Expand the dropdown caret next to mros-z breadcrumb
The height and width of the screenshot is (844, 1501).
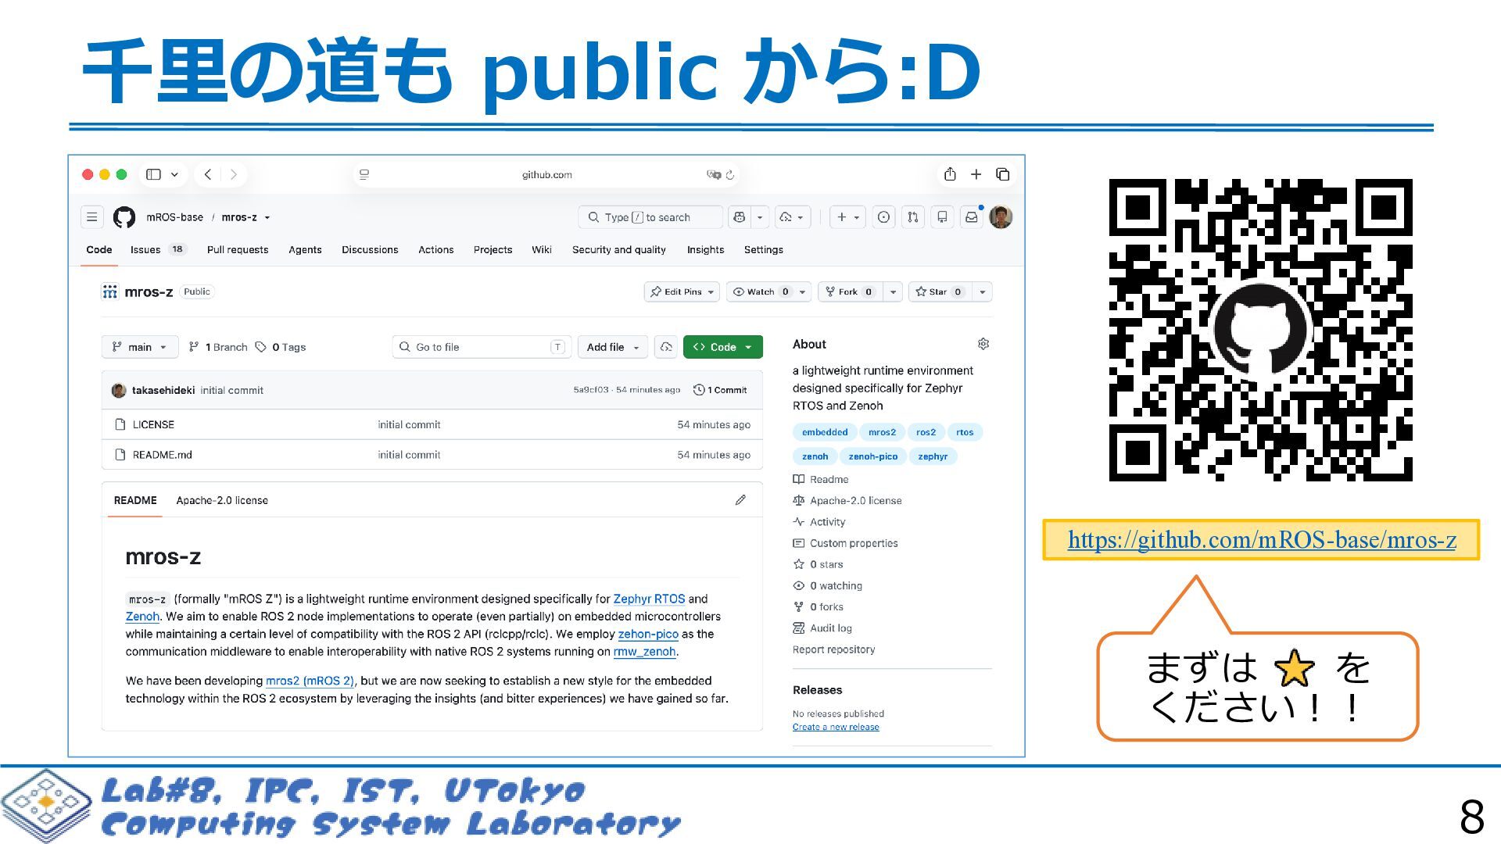click(267, 217)
